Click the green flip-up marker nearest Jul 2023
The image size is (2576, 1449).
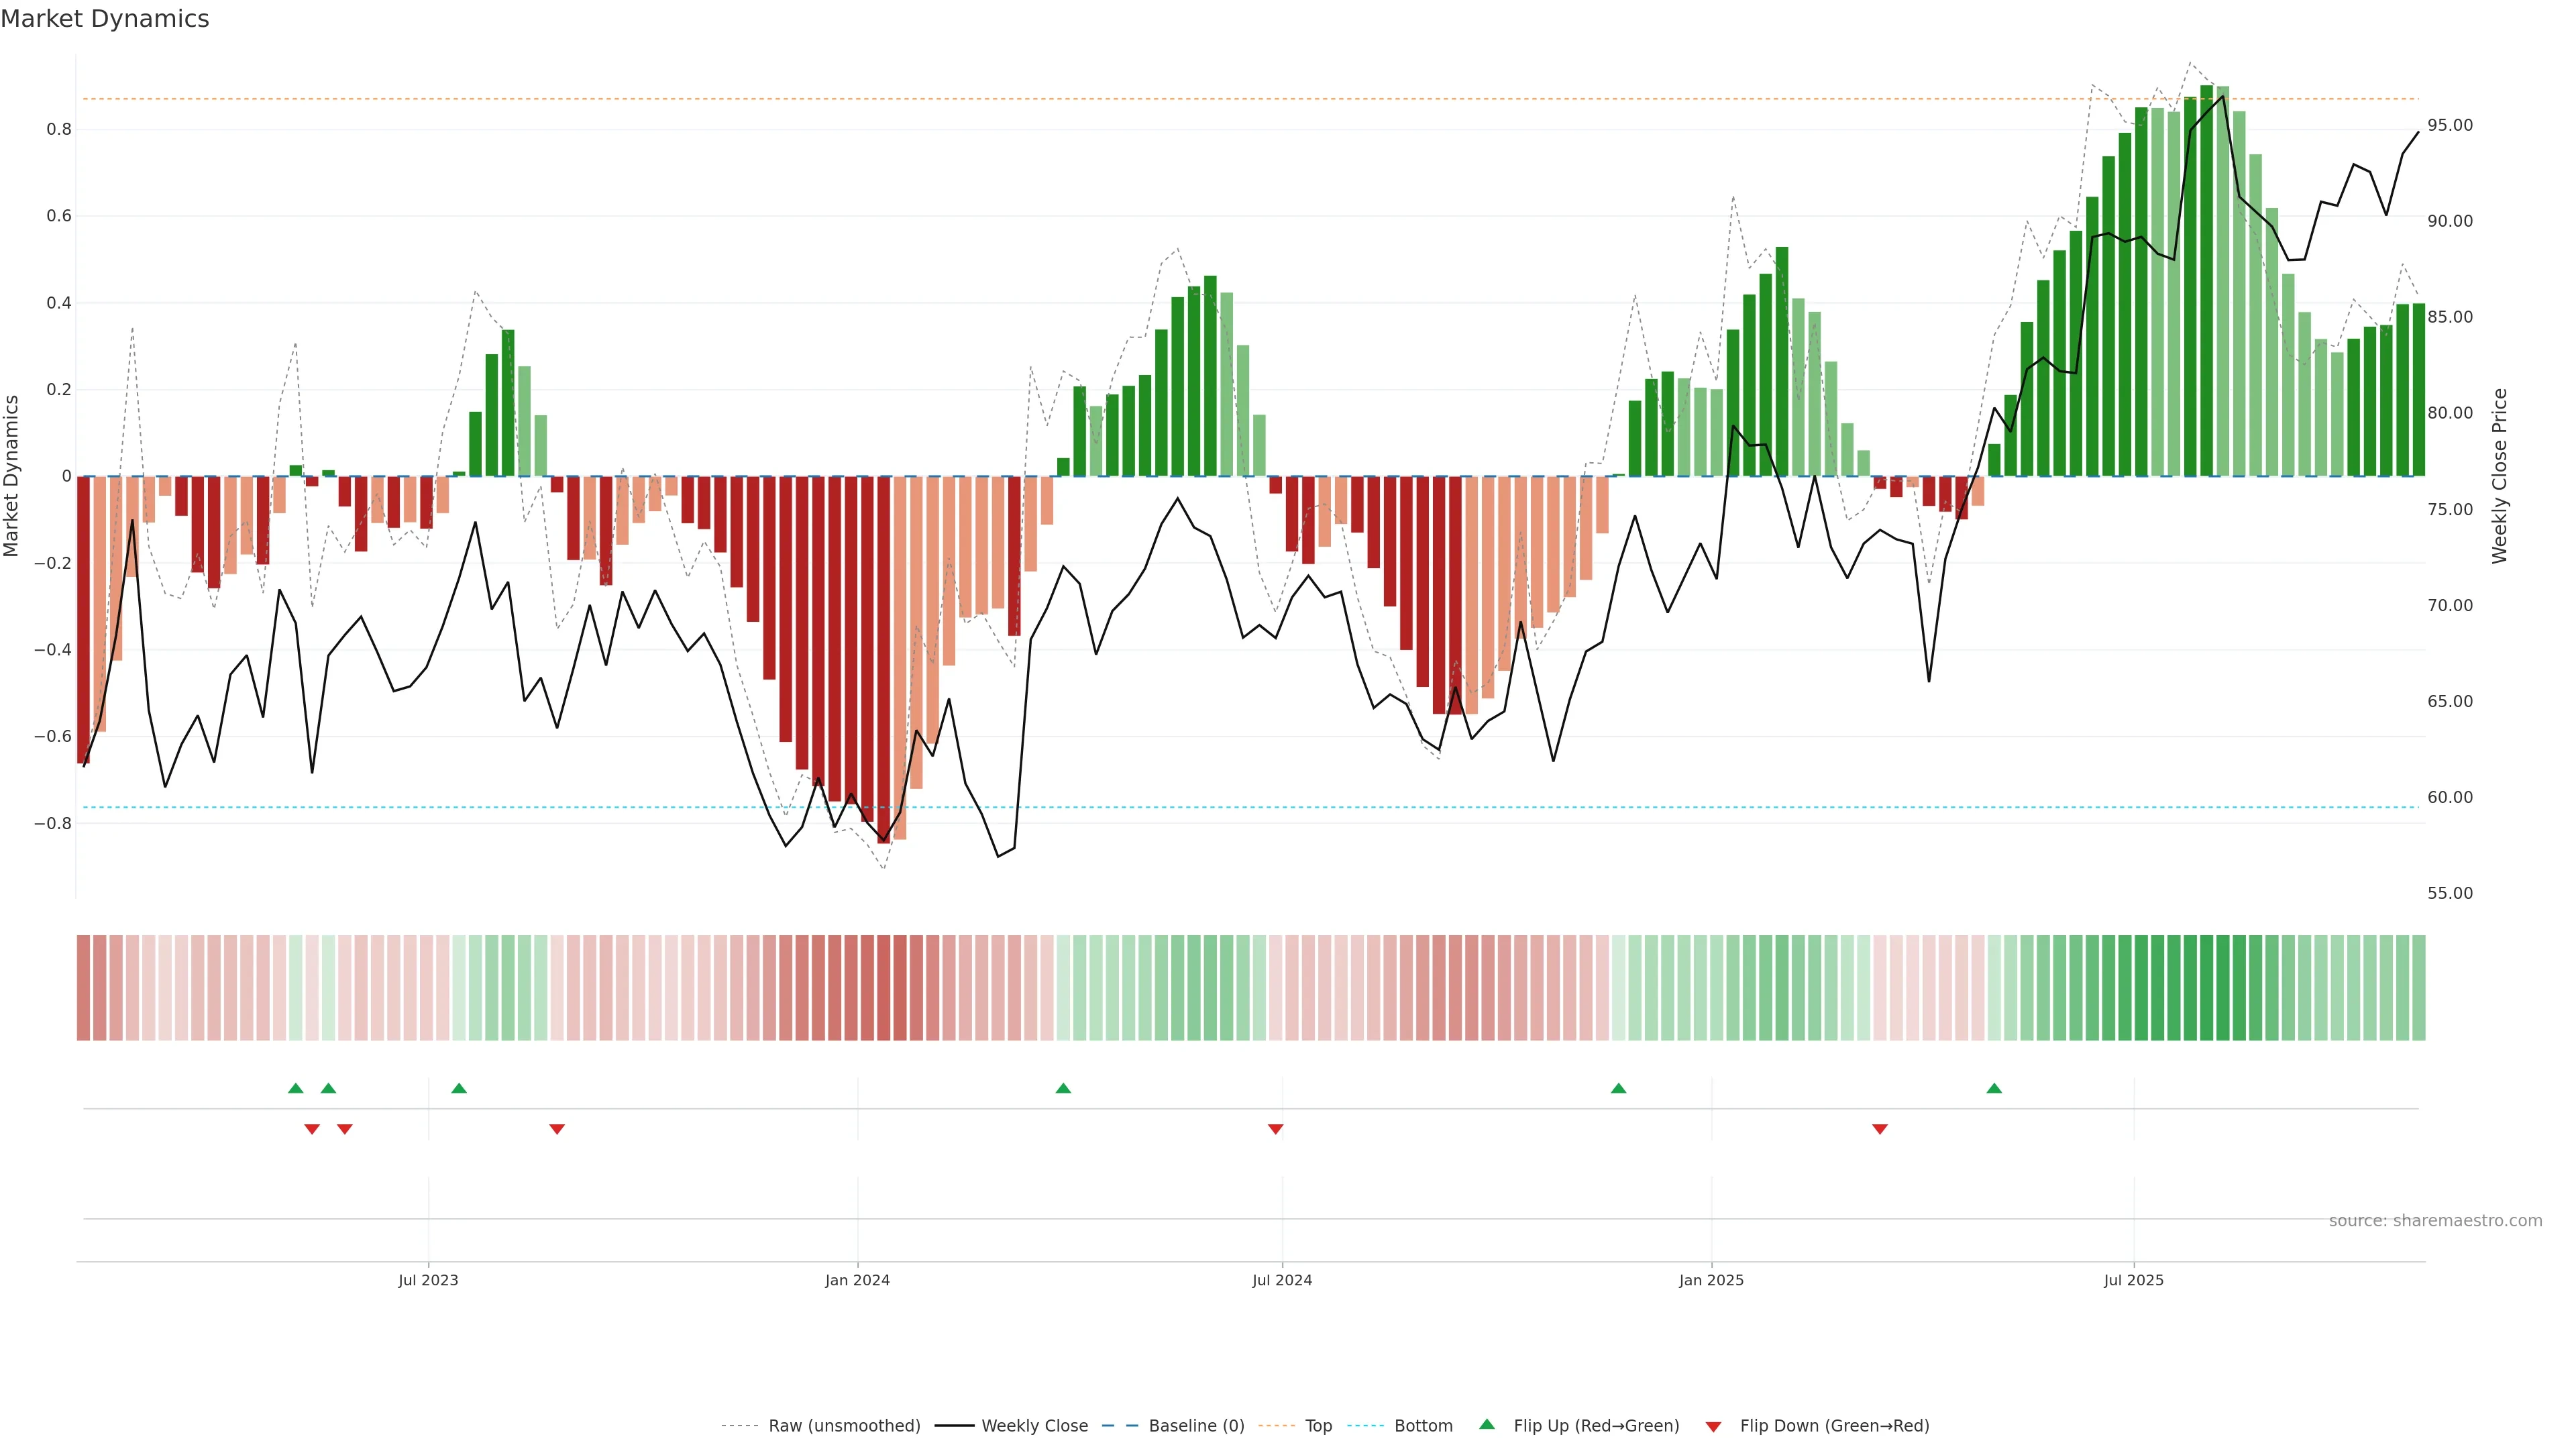pos(459,1088)
